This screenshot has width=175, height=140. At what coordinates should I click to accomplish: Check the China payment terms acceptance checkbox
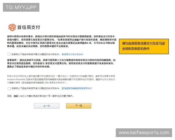pos(9,54)
